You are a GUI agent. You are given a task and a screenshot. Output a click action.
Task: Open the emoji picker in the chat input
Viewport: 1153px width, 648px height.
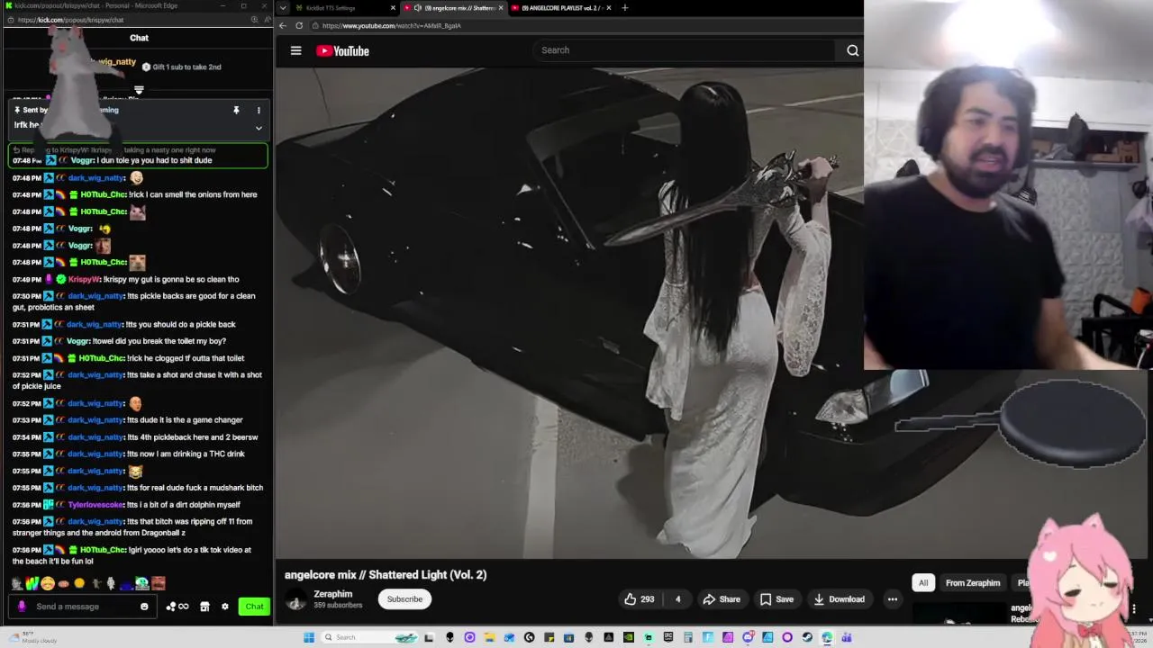(144, 607)
